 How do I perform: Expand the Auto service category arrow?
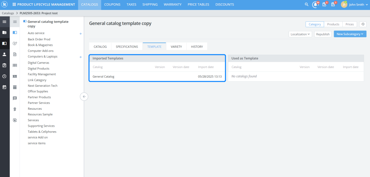(x=80, y=34)
